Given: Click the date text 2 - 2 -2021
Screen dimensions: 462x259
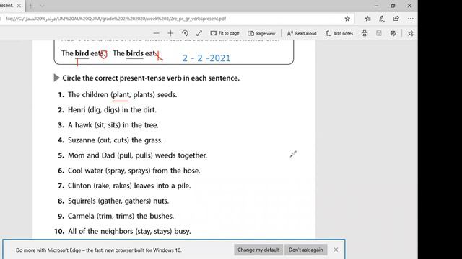Looking at the screenshot, I should tap(206, 58).
